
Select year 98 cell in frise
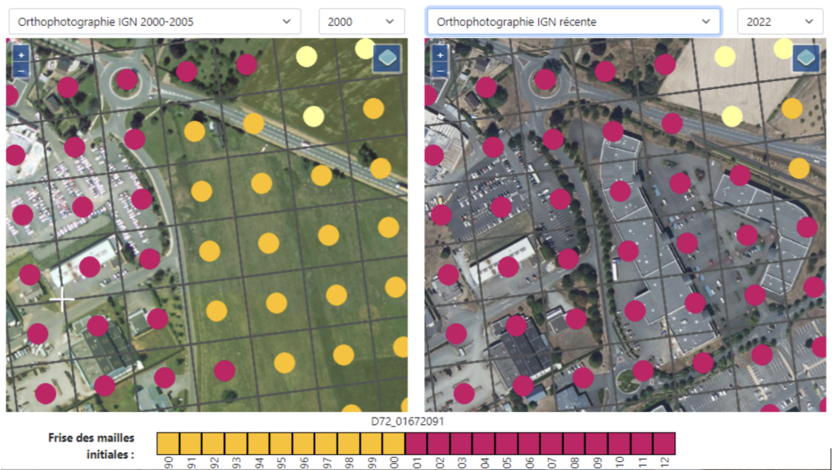(x=348, y=443)
